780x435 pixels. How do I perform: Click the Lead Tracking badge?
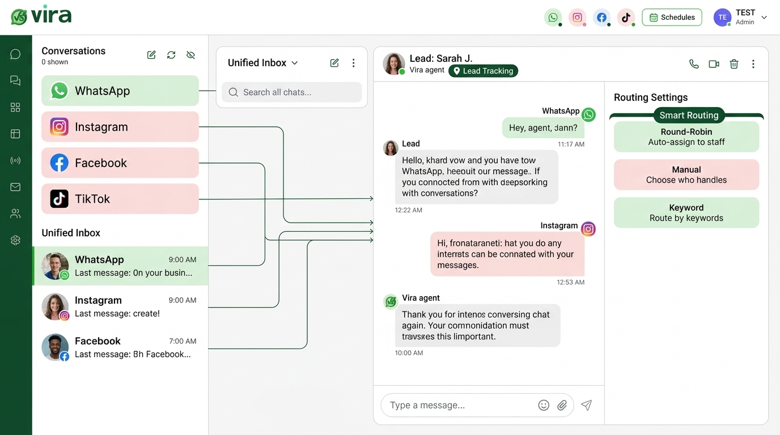483,71
